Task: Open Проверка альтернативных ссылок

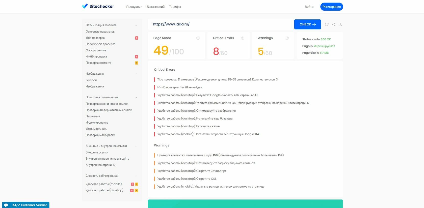Action: coord(109,110)
